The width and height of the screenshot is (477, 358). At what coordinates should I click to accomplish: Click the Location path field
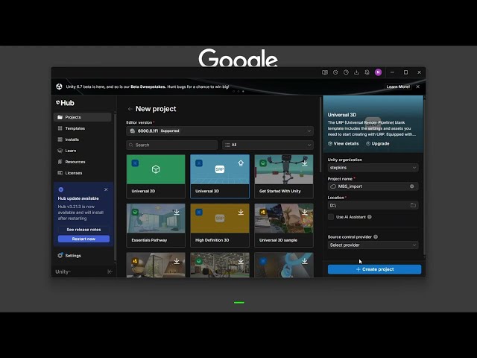pyautogui.click(x=373, y=205)
